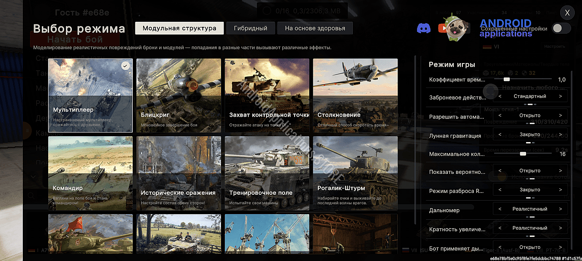Open the YouTube icon link
The image size is (582, 261).
pyautogui.click(x=443, y=28)
